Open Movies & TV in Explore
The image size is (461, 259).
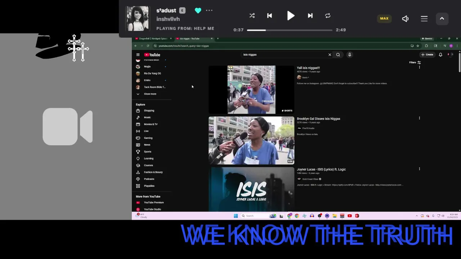151,124
